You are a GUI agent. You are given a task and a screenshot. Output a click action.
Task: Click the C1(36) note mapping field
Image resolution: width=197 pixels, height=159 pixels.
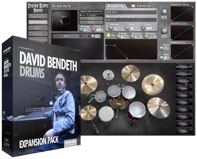85,36
